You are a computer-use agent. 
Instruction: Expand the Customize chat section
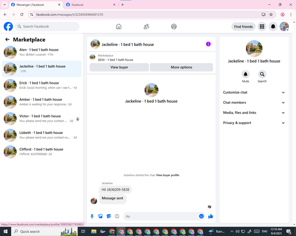pos(254,93)
